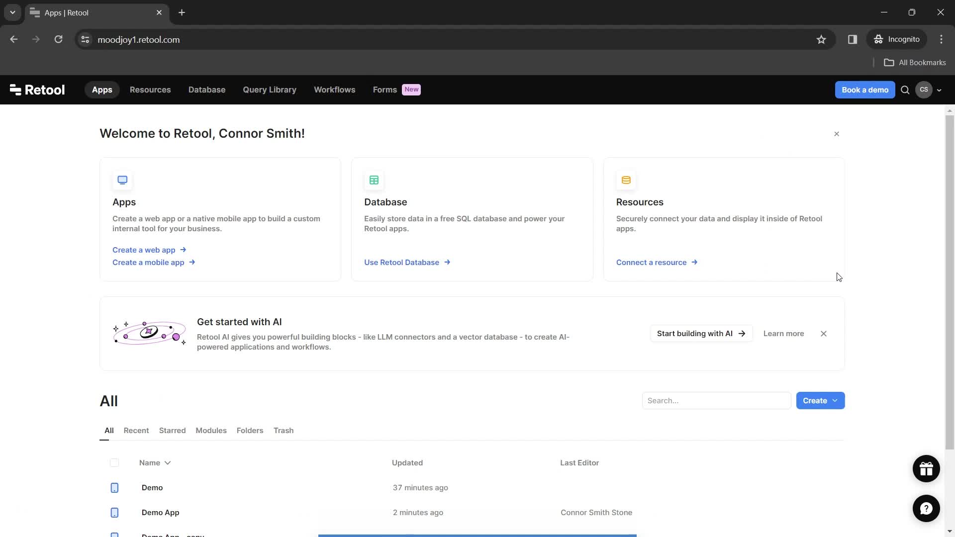Open the Workflows menu tab
Viewport: 955px width, 537px height.
click(x=335, y=89)
